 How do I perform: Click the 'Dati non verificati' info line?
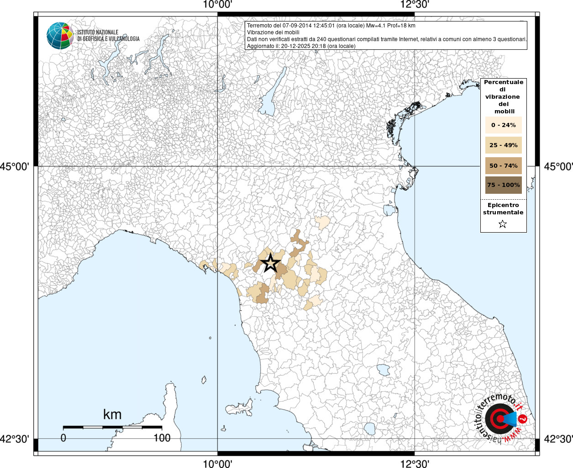pos(387,39)
